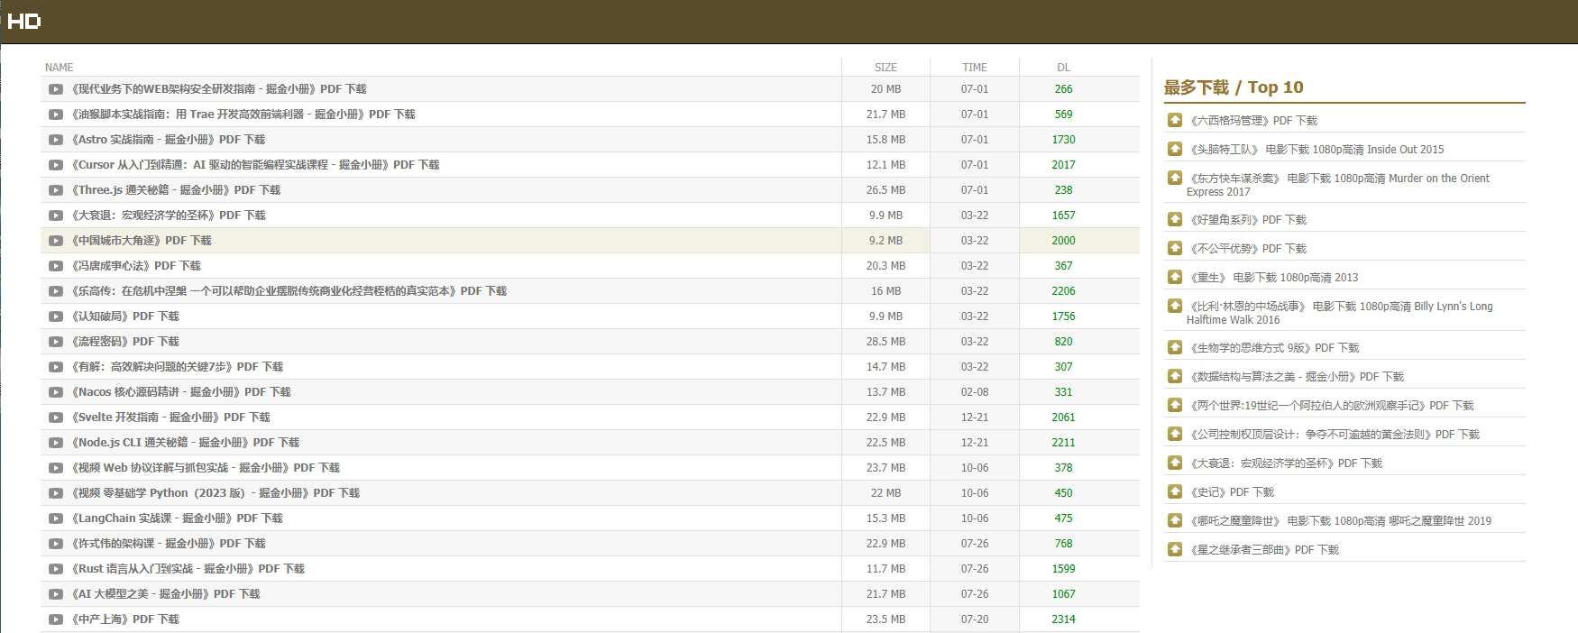The height and width of the screenshot is (633, 1578).
Task: Open 哪吒之魔童降世 2019 movie download link
Action: click(1340, 521)
